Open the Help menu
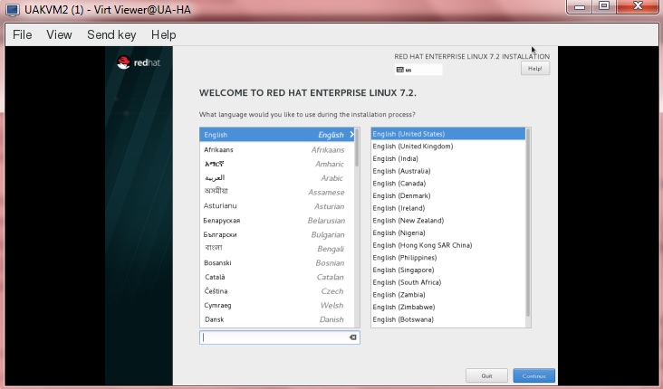This screenshot has height=389, width=663. click(164, 34)
